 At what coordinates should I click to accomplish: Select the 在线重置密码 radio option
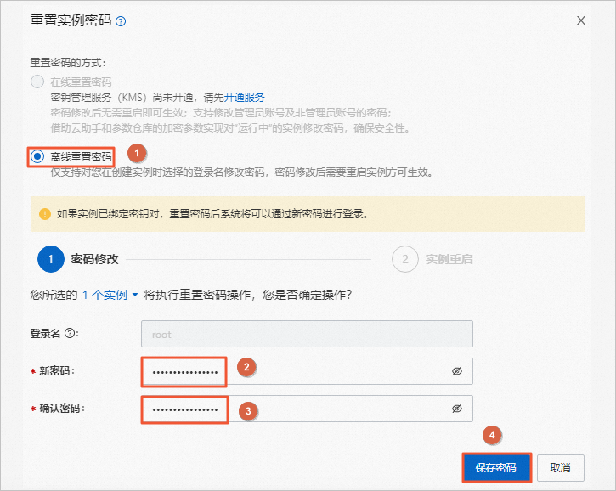(x=37, y=82)
